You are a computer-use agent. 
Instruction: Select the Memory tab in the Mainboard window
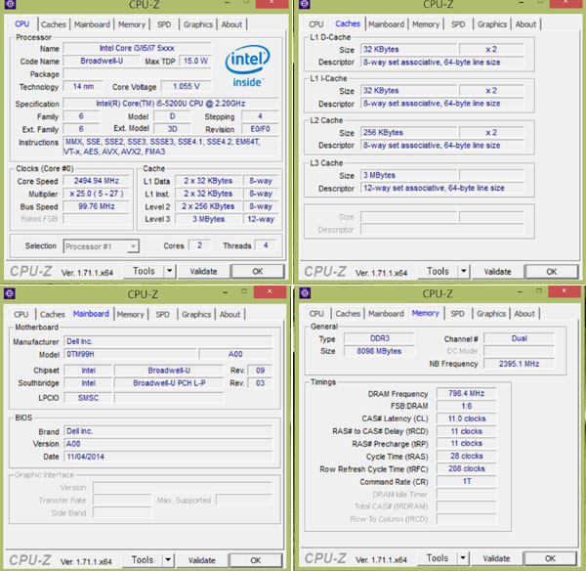point(130,314)
